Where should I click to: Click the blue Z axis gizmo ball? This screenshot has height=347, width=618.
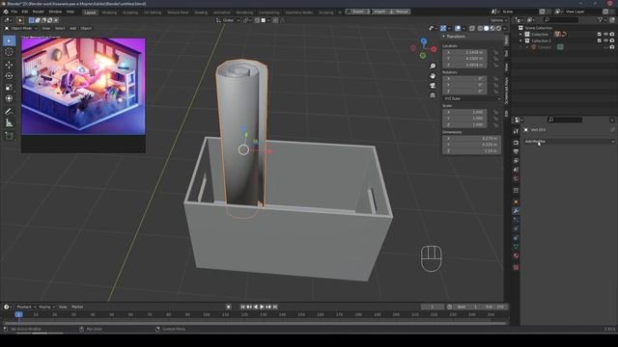(424, 40)
